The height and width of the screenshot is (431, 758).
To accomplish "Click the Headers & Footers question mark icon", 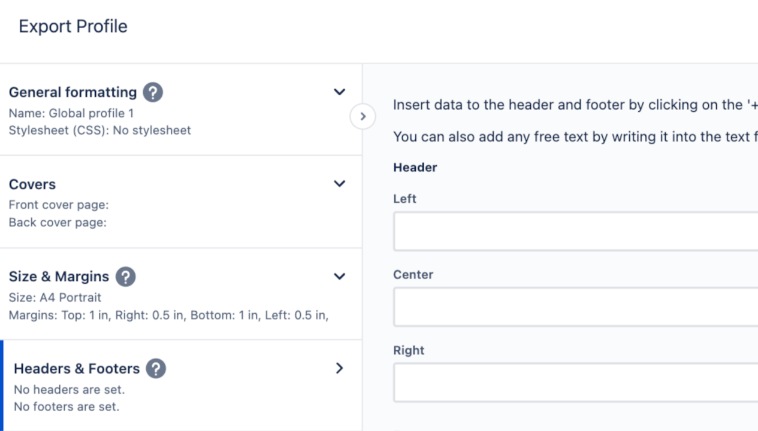I will pyautogui.click(x=156, y=369).
